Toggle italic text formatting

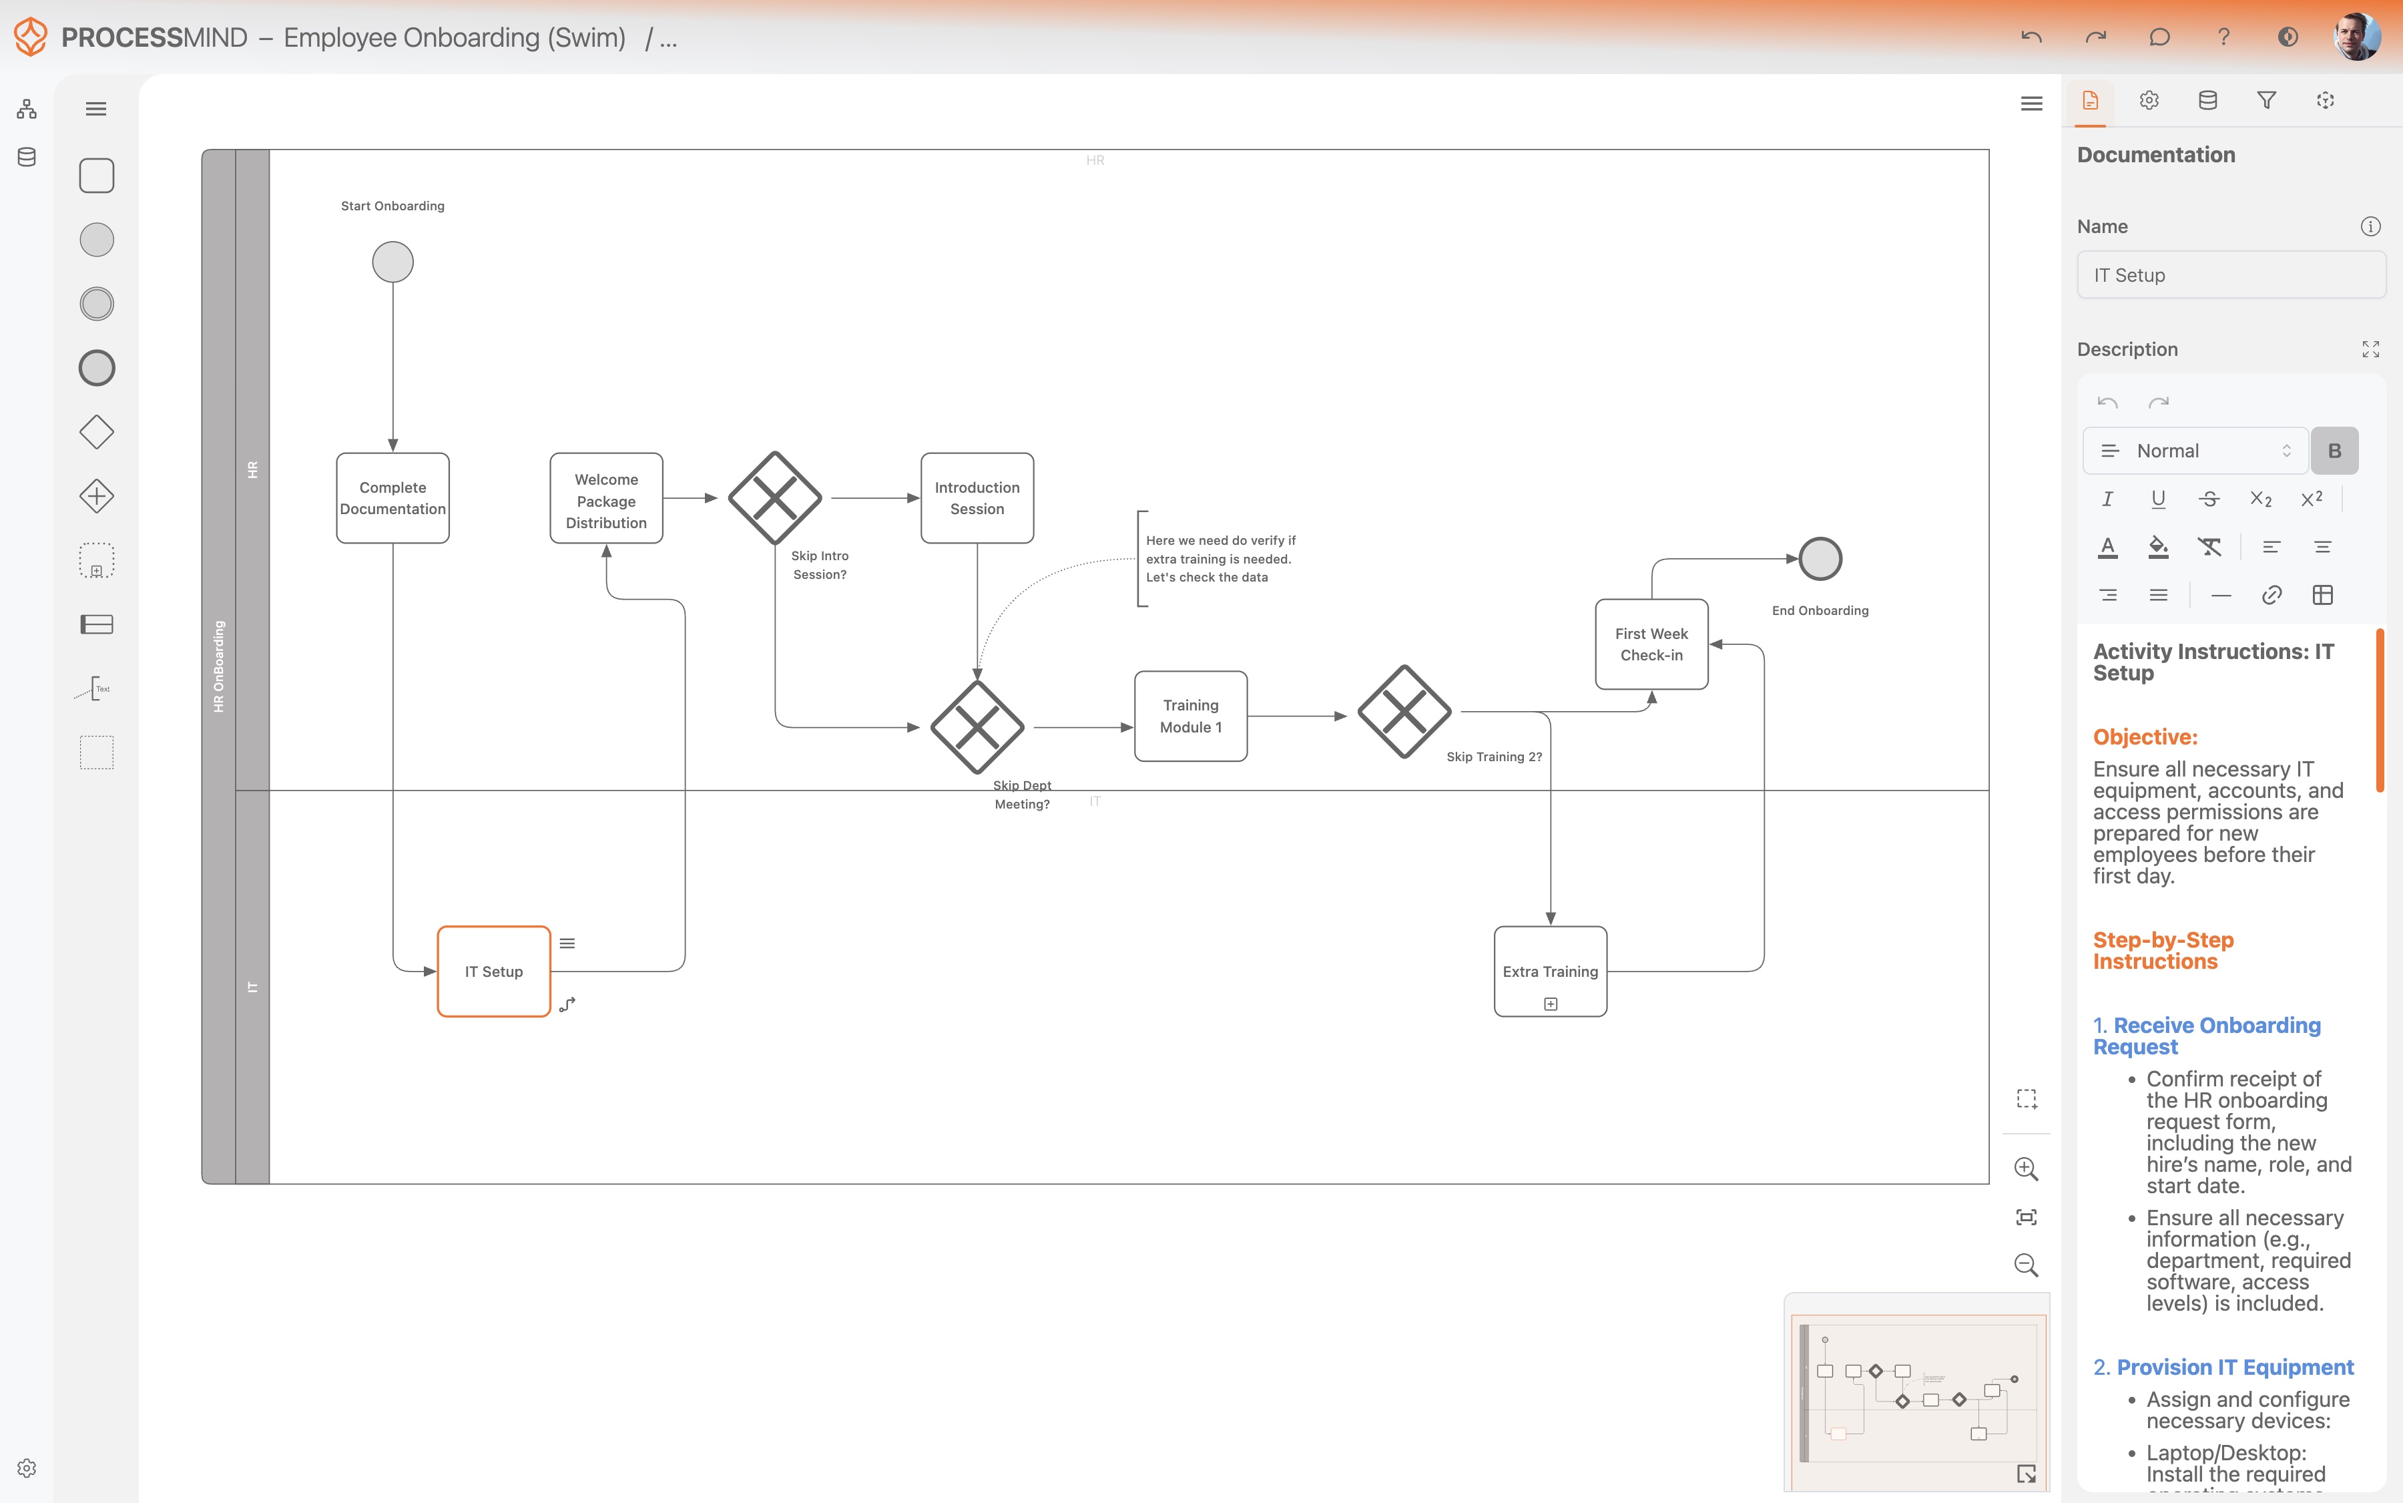point(2107,499)
